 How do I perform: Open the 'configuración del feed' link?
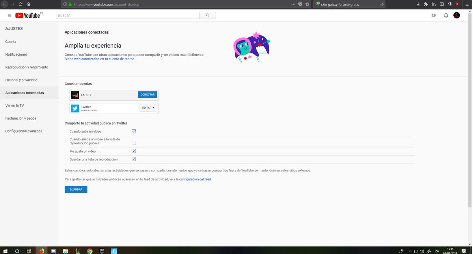pyautogui.click(x=195, y=179)
